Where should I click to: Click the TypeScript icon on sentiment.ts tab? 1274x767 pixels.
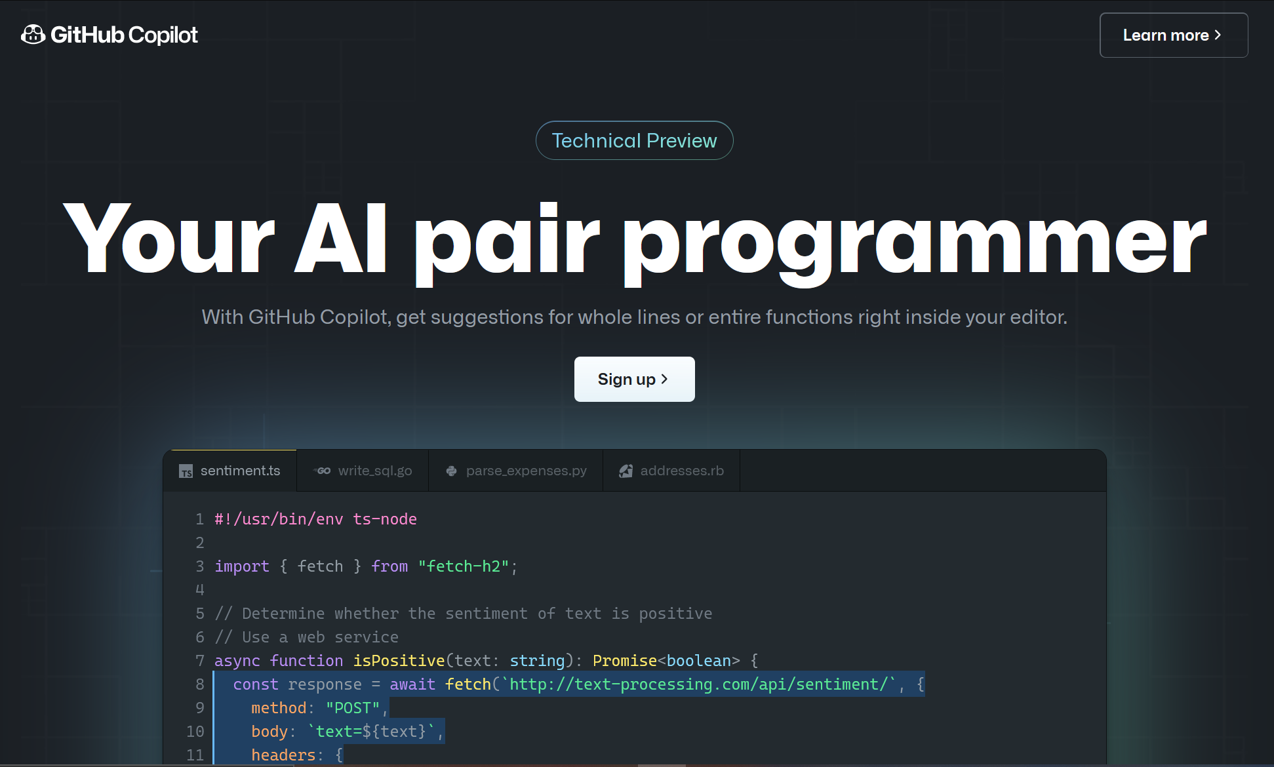186,471
